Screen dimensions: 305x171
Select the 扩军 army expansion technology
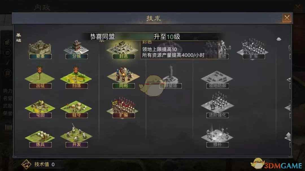(253, 49)
